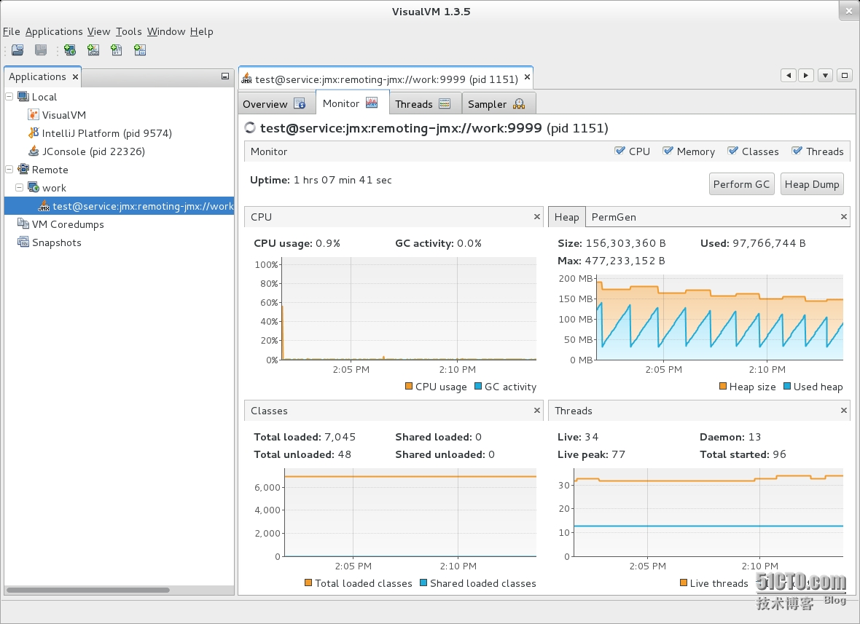Click the Heap Dump button
Screen dimensions: 860x624
(x=812, y=184)
